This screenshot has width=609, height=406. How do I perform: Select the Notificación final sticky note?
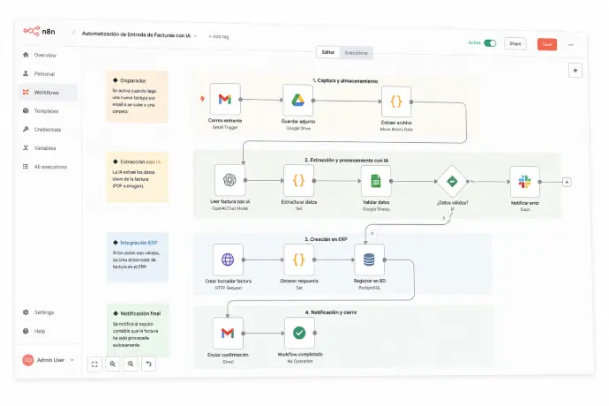click(139, 330)
